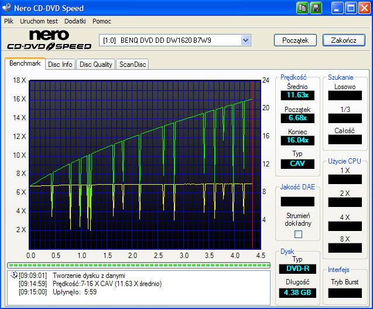This screenshot has width=373, height=309.
Task: Click the log entry disc icon
Action: point(14,275)
